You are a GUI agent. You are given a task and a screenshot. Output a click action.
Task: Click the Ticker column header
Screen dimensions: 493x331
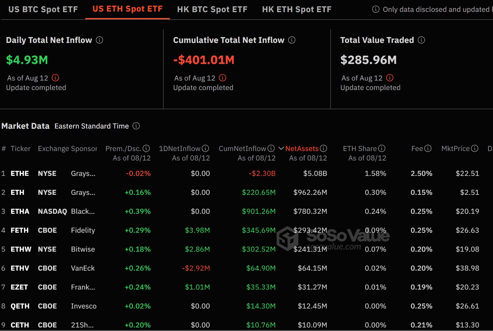[20, 148]
